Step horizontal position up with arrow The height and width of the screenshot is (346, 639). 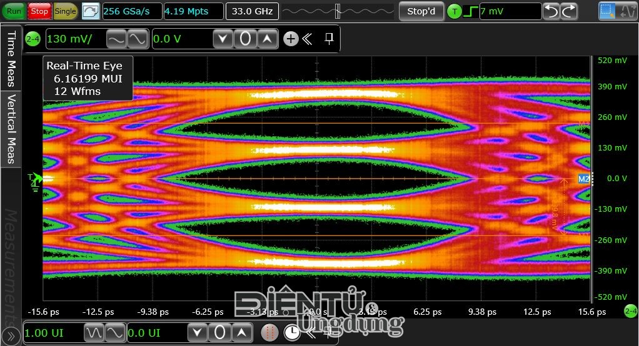coord(242,333)
